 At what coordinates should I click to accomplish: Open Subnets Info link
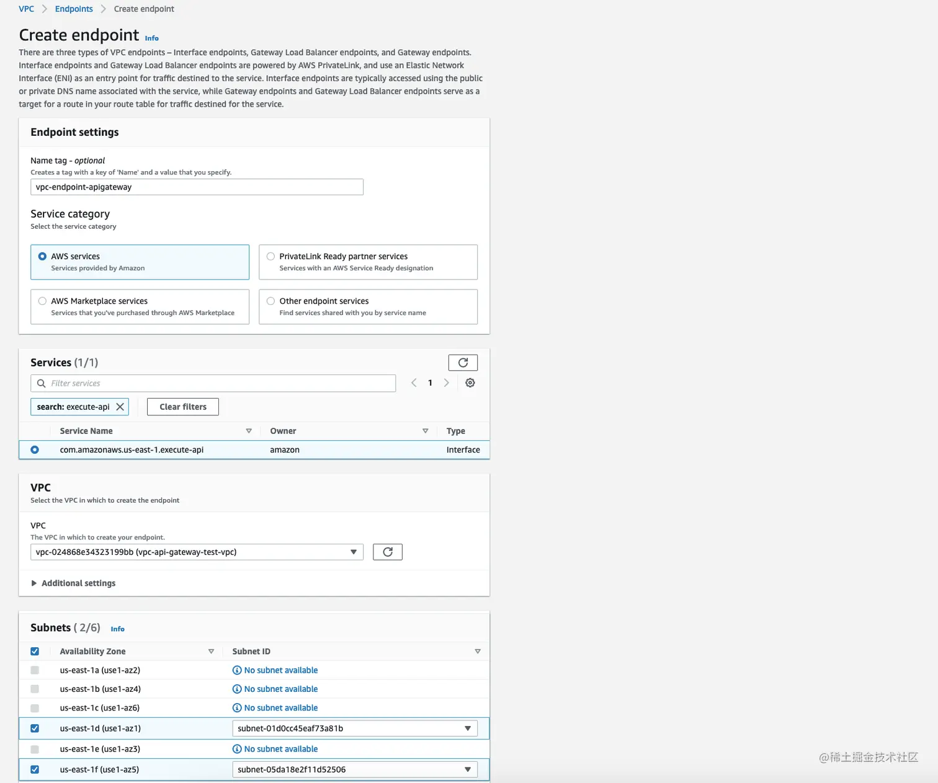tap(117, 629)
